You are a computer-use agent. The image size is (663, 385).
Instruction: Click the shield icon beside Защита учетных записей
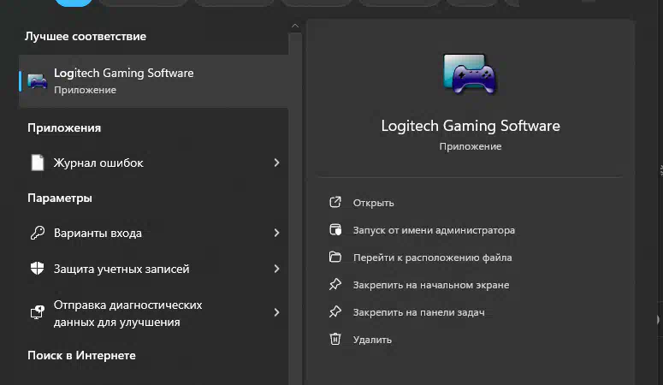tap(37, 269)
